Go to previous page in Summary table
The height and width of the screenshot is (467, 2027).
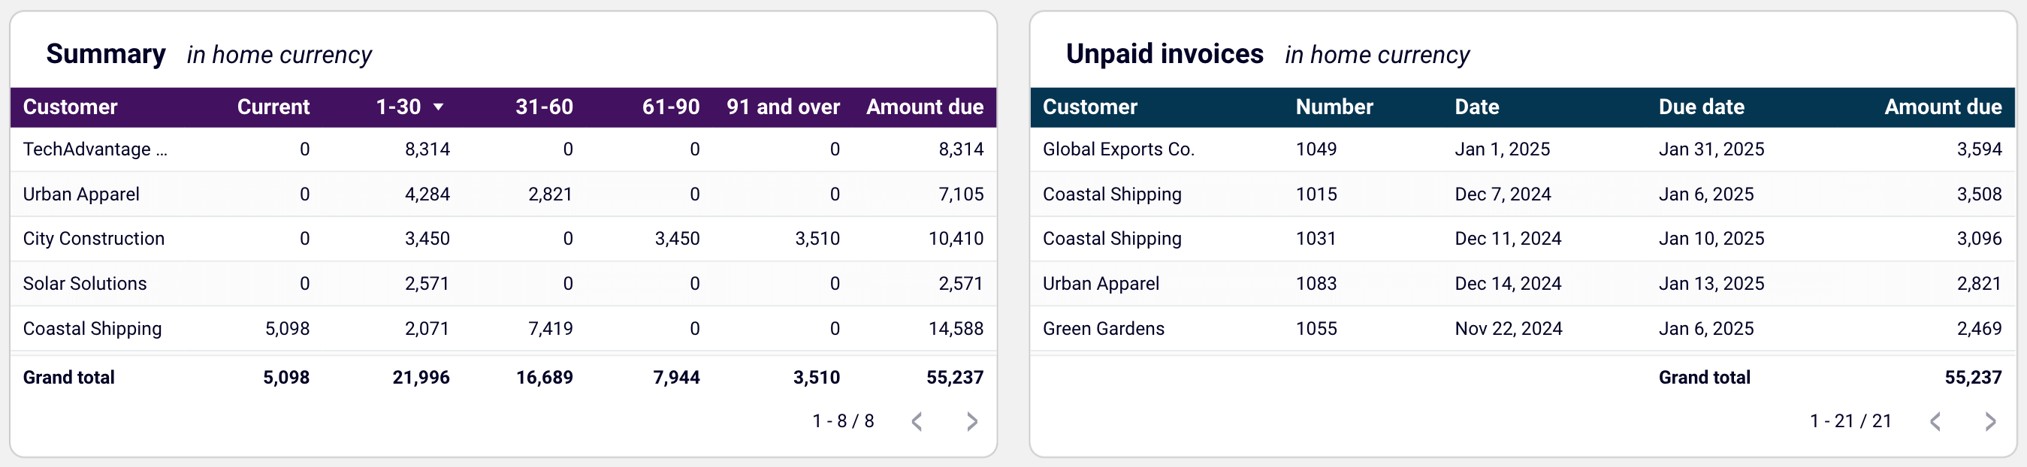[x=917, y=421]
